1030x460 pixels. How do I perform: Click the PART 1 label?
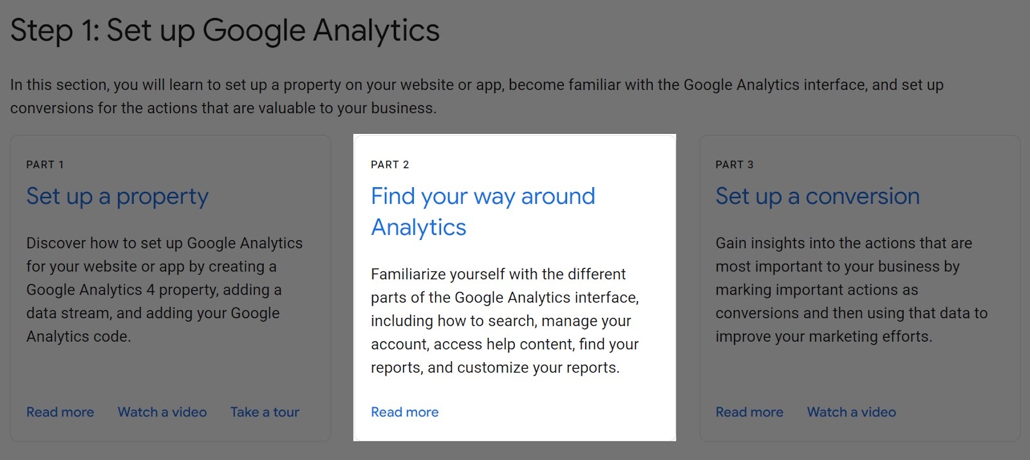44,164
